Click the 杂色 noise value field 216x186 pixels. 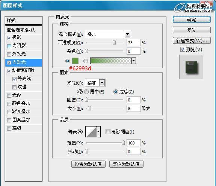(134, 51)
